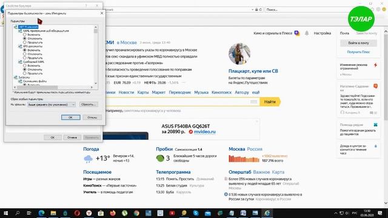Click the Yandex Plus icon beside Кино и сериалы
Image resolution: width=388 pixels, height=218 pixels.
point(297,33)
